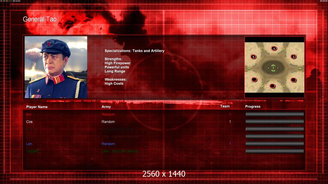Image resolution: width=328 pixels, height=184 pixels.
Task: Click Ted[BR]'s loading progress bar
Action: tap(275, 151)
